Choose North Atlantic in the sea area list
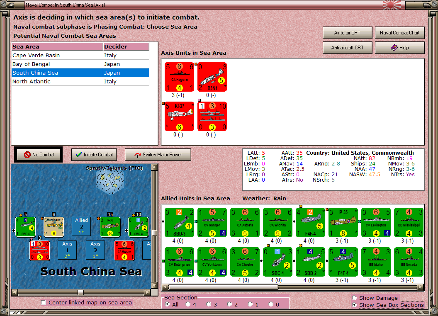The height and width of the screenshot is (316, 438). pyautogui.click(x=80, y=81)
